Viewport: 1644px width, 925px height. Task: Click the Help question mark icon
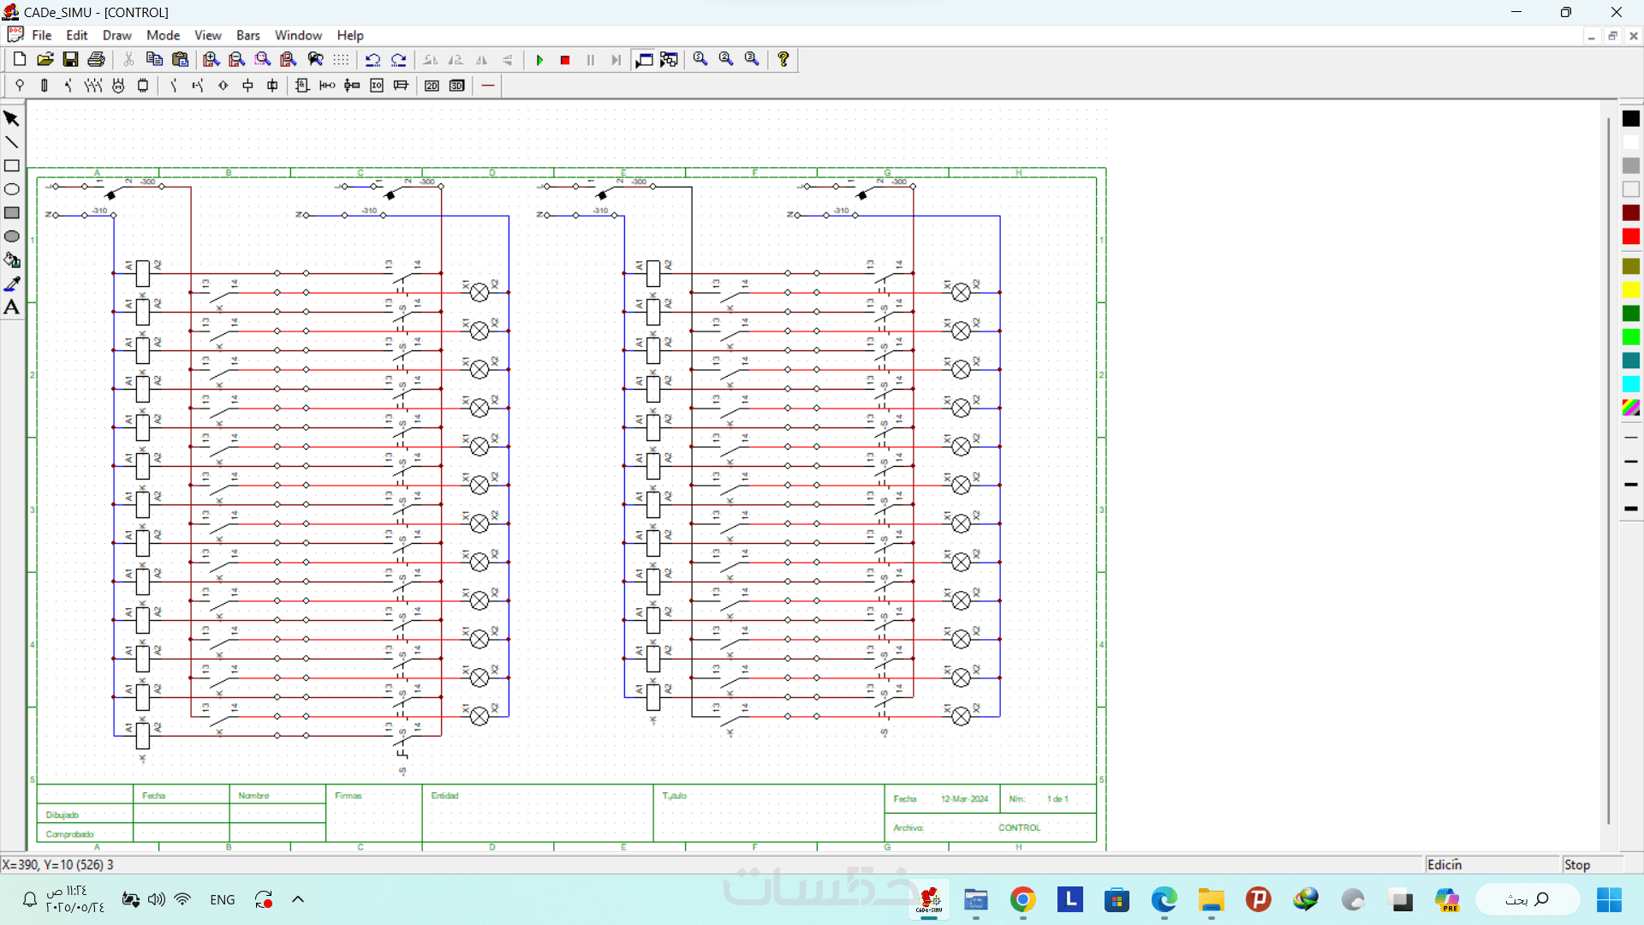(783, 59)
